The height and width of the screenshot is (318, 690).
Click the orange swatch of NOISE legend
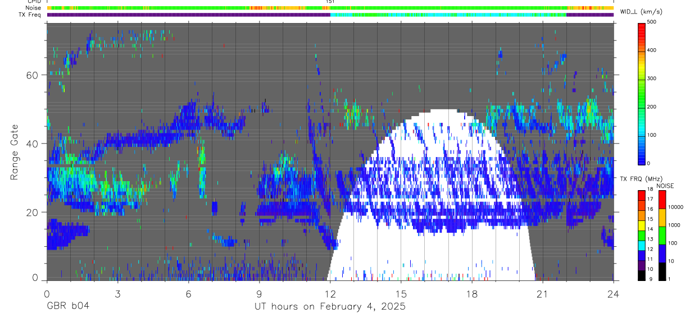pos(661,217)
